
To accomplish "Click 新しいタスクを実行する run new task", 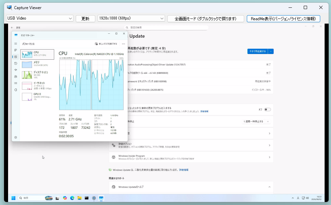I will [106, 44].
